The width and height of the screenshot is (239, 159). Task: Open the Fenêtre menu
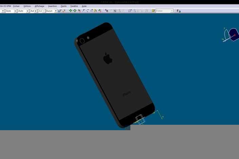(x=74, y=6)
